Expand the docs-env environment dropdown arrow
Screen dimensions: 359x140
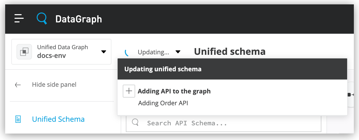point(104,52)
